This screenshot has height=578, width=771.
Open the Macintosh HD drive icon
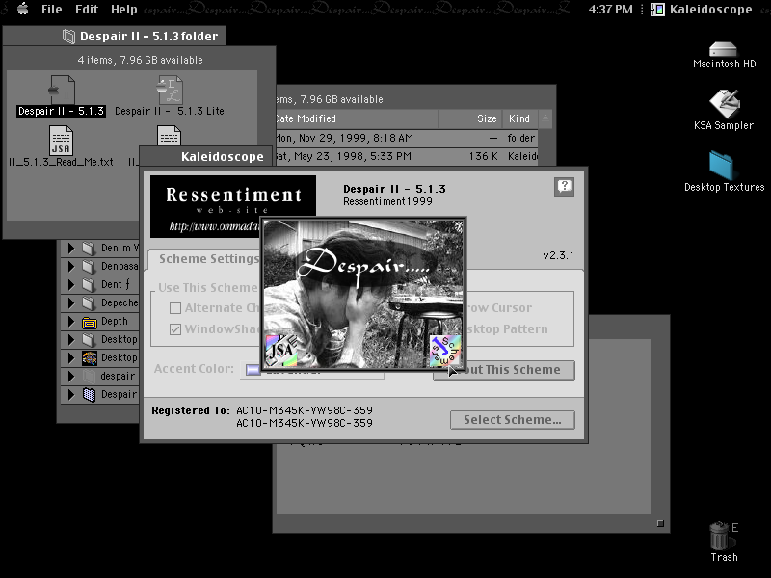coord(723,49)
